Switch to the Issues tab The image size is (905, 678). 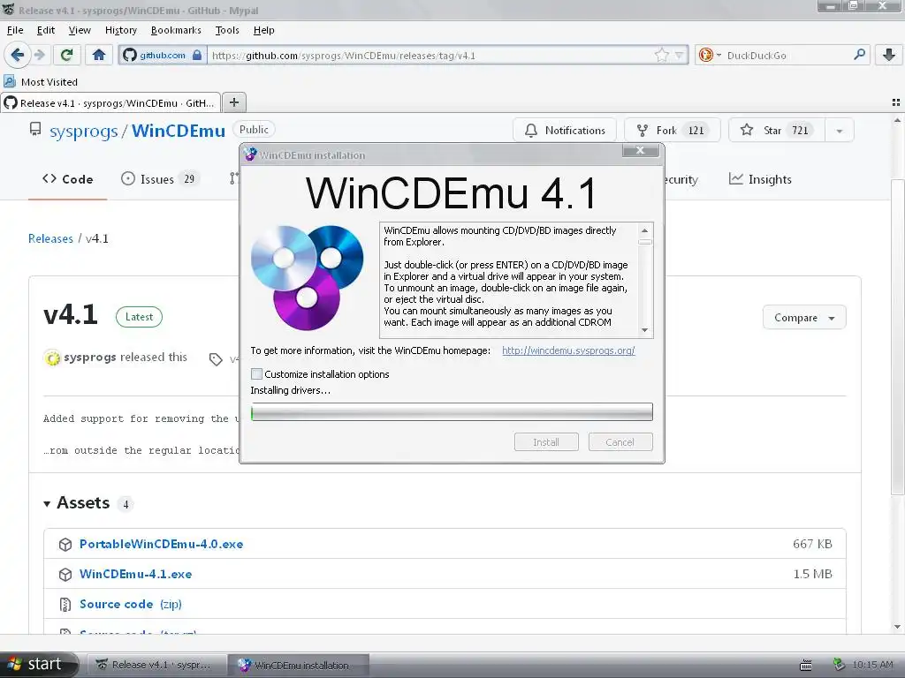160,179
